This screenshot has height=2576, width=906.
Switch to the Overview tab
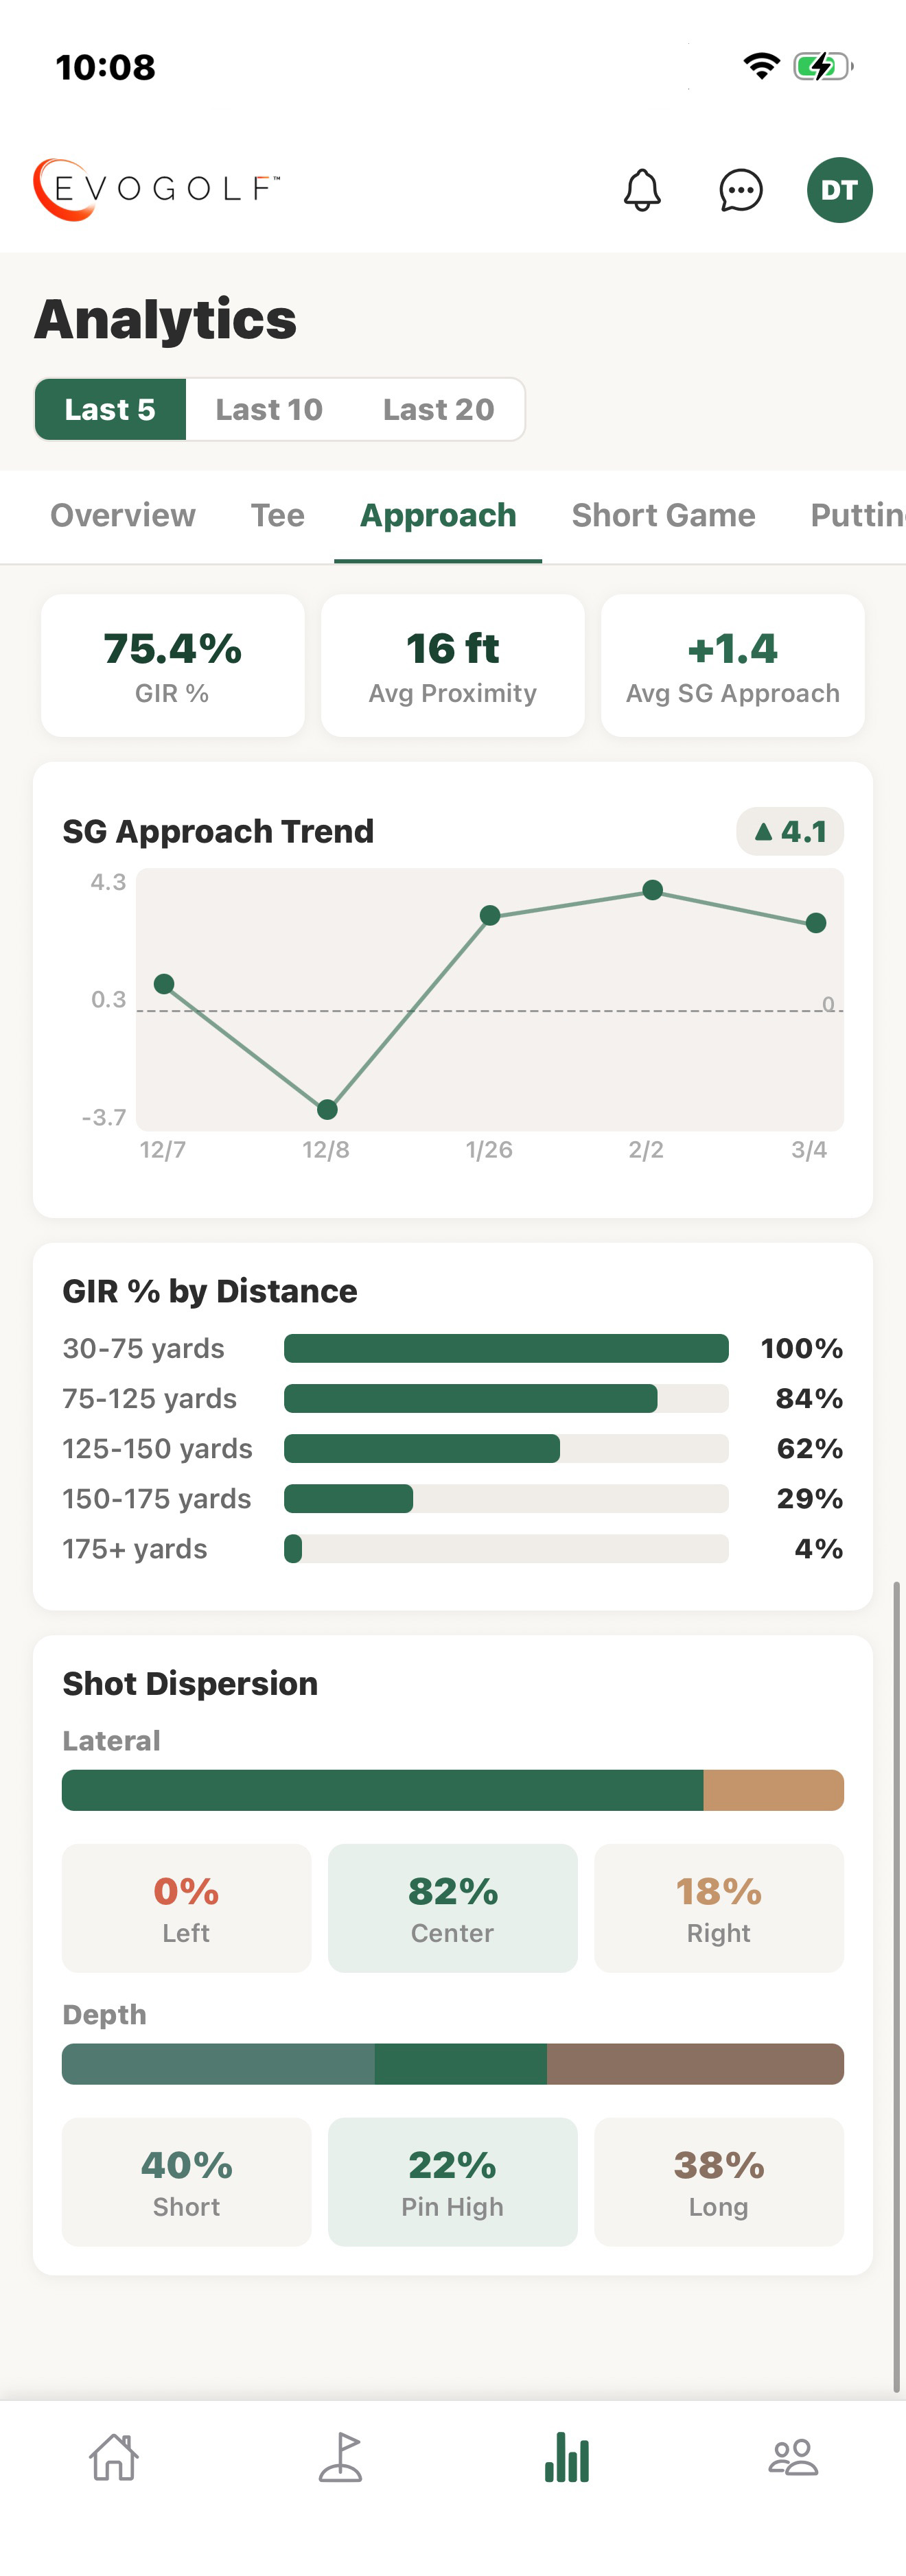122,516
